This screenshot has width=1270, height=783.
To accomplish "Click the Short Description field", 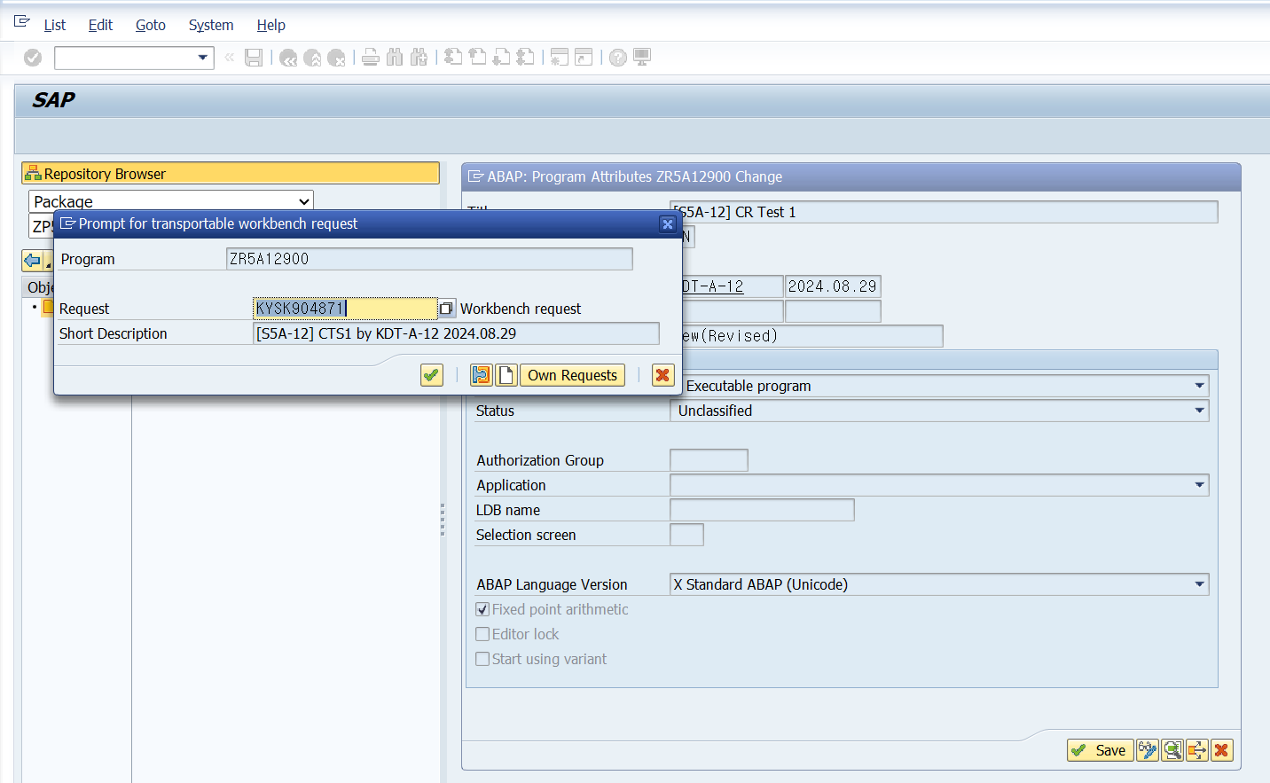I will 456,333.
